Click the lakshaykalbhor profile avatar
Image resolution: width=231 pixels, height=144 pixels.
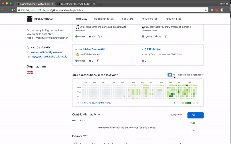point(29,19)
